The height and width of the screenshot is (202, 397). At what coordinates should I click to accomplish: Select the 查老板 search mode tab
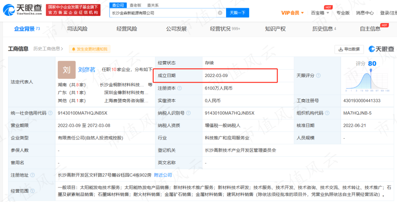134,5
